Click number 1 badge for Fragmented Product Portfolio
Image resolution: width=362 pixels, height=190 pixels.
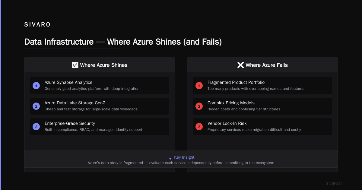tap(199, 86)
